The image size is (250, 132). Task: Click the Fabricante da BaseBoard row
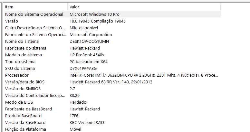28,109
